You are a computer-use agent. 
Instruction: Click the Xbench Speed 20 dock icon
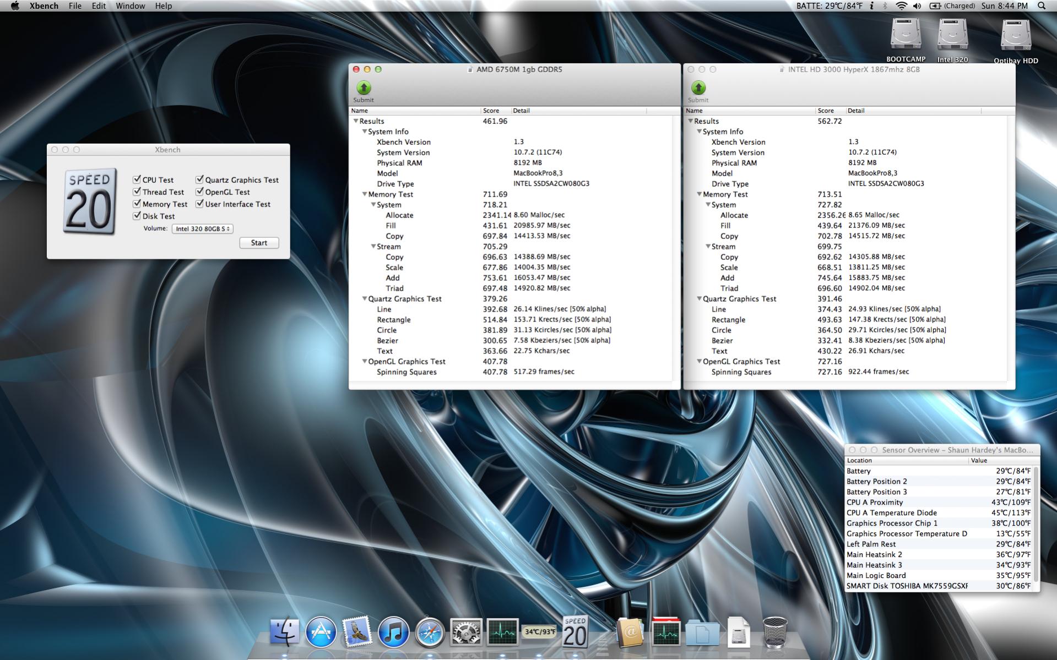tap(574, 632)
